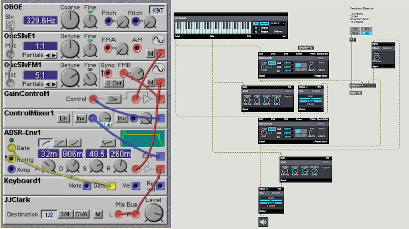The width and height of the screenshot is (409, 229).
Task: Click OscSlvFM1 Partials right arrow
Action: (54, 84)
